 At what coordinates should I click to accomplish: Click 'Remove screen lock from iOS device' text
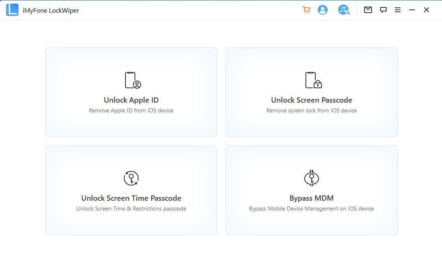click(x=312, y=110)
